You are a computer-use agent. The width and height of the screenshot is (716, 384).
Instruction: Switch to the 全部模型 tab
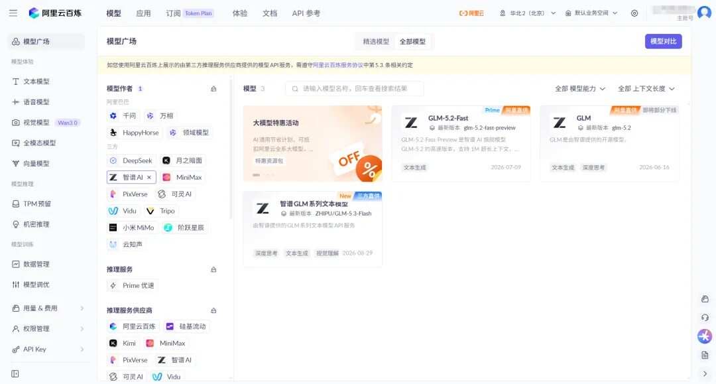point(412,42)
